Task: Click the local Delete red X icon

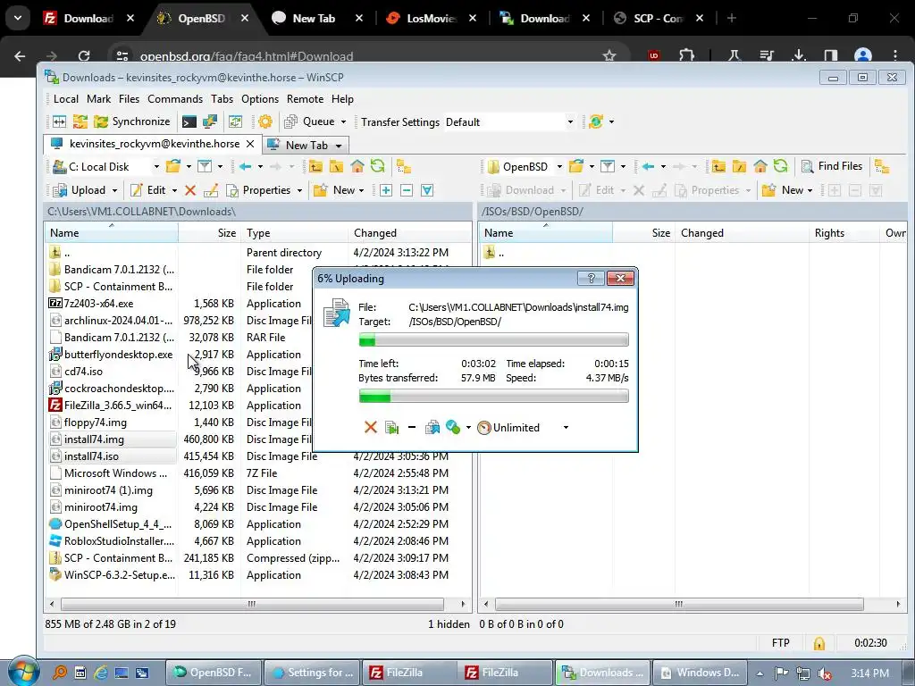Action: (190, 190)
